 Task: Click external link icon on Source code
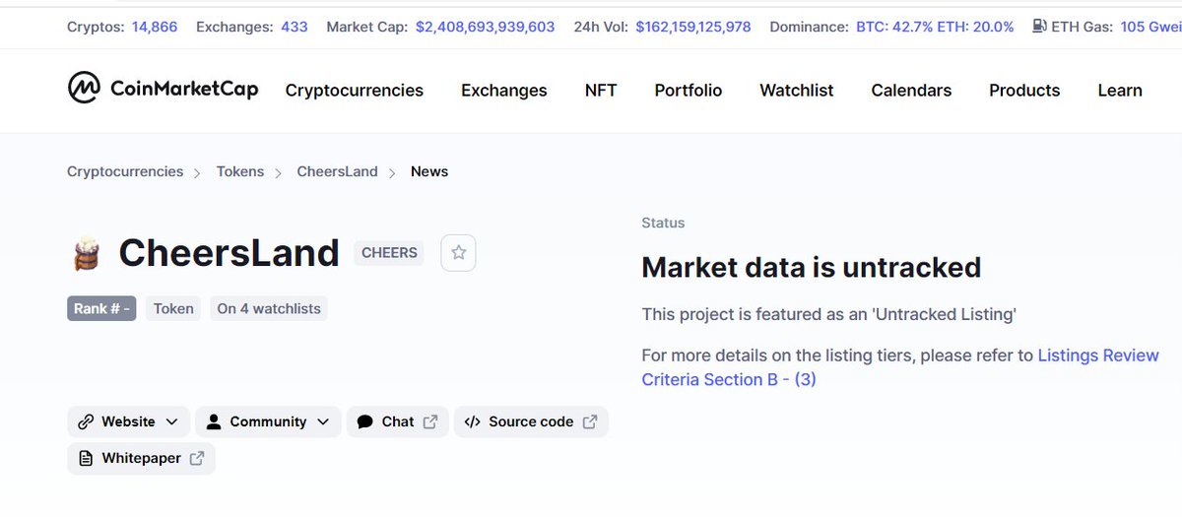click(590, 421)
